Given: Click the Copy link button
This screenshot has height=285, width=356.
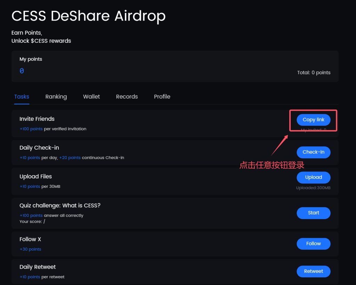Looking at the screenshot, I should tap(313, 120).
